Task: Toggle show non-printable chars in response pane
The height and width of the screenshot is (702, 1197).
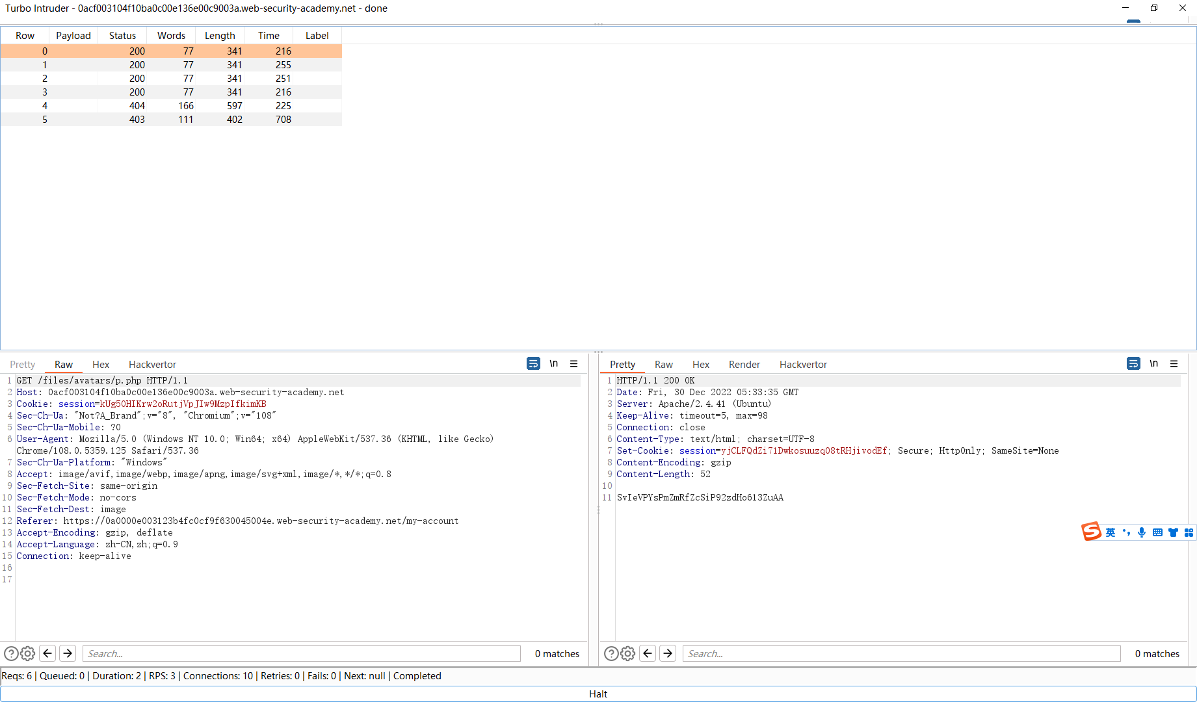Action: pos(1154,363)
